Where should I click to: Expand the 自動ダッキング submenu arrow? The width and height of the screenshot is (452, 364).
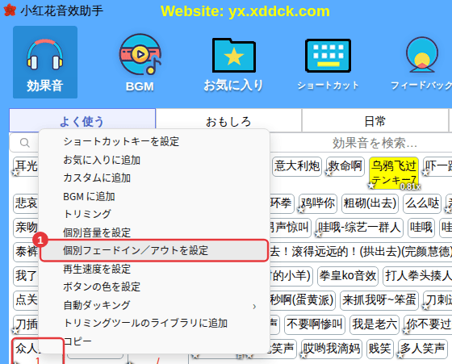[254, 307]
